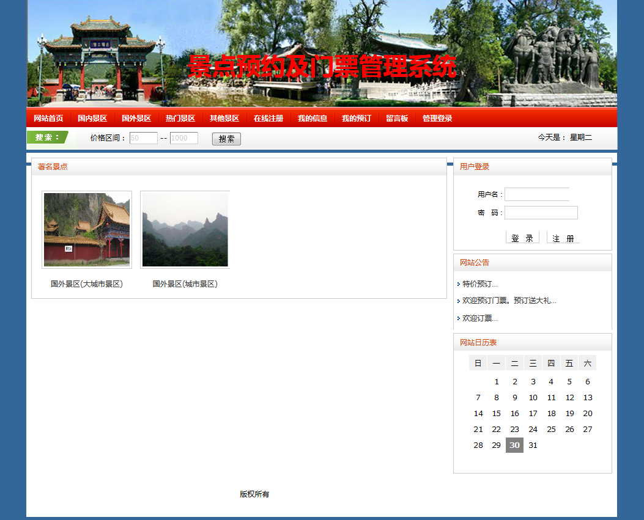
Task: Click the 著名景点 section heading
Action: [53, 167]
